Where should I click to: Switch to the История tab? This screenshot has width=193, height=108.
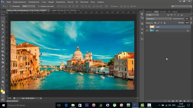tap(163, 12)
